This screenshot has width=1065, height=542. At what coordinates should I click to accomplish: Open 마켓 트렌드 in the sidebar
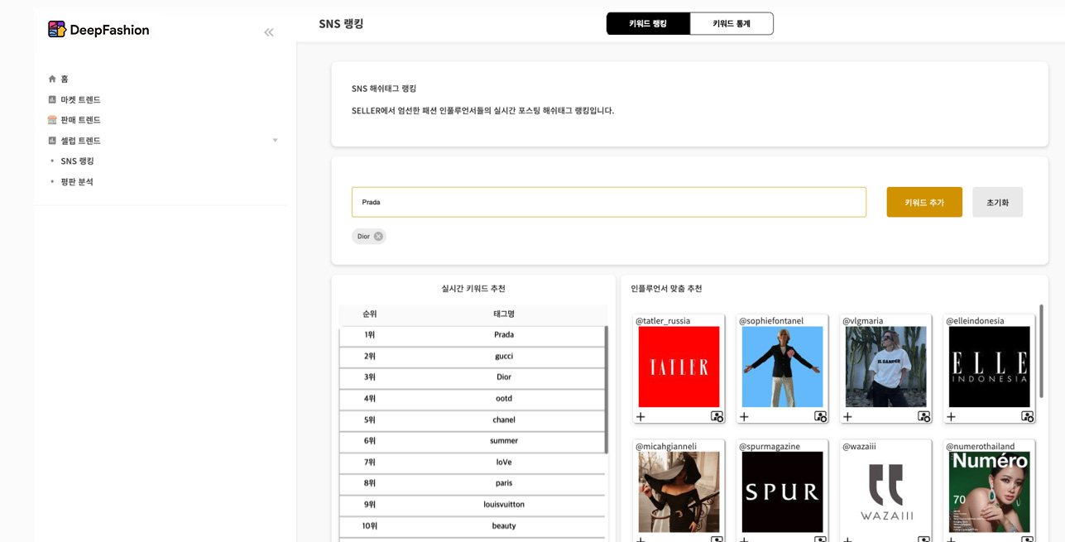80,99
